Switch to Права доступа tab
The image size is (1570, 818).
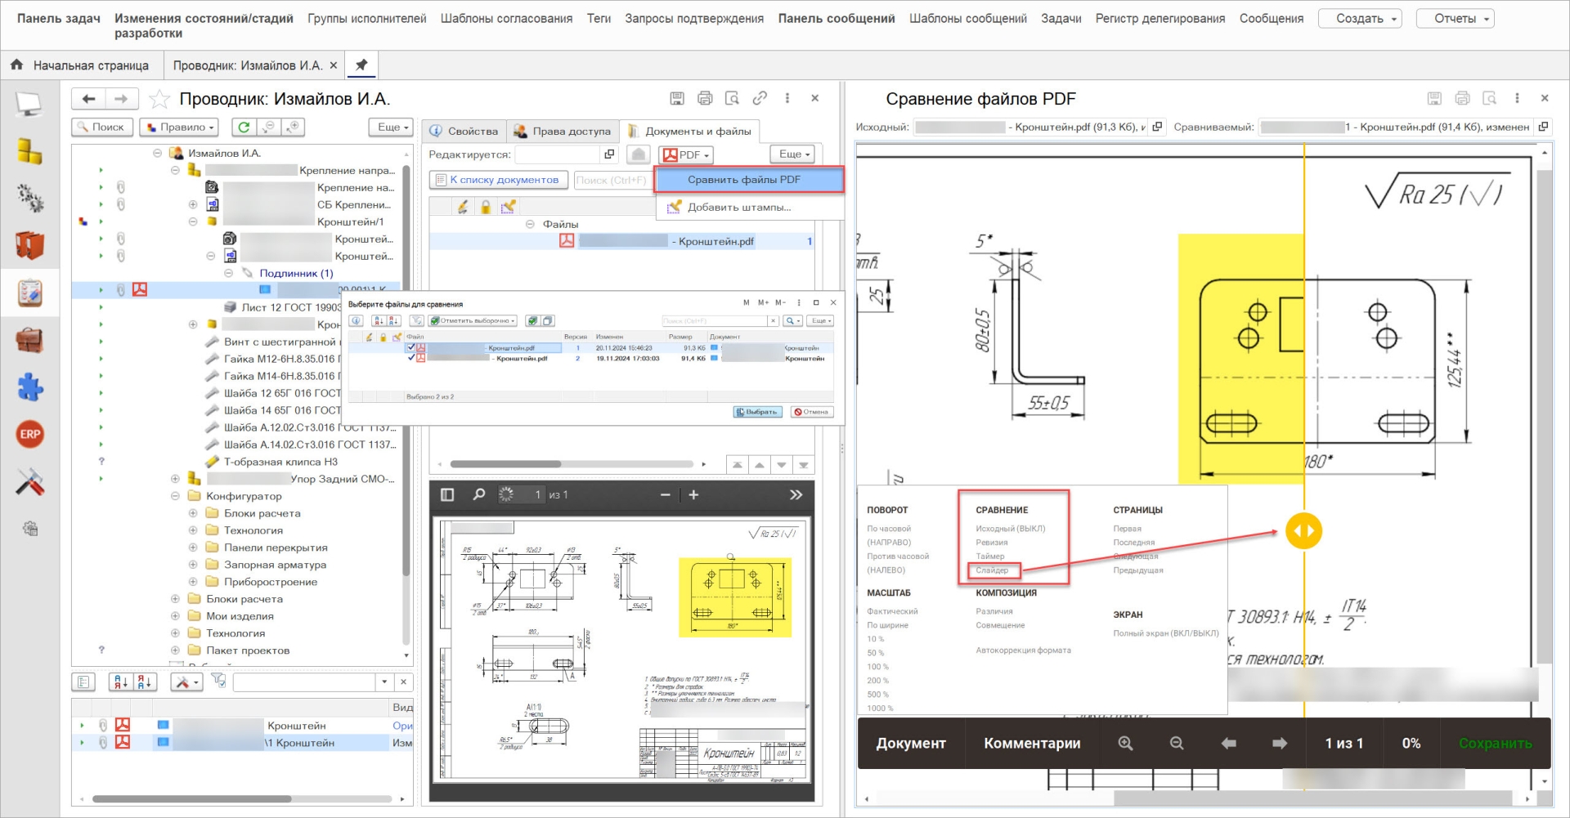click(x=563, y=131)
